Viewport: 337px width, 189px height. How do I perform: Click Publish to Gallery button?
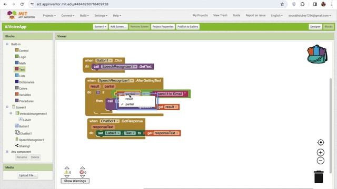(x=187, y=27)
